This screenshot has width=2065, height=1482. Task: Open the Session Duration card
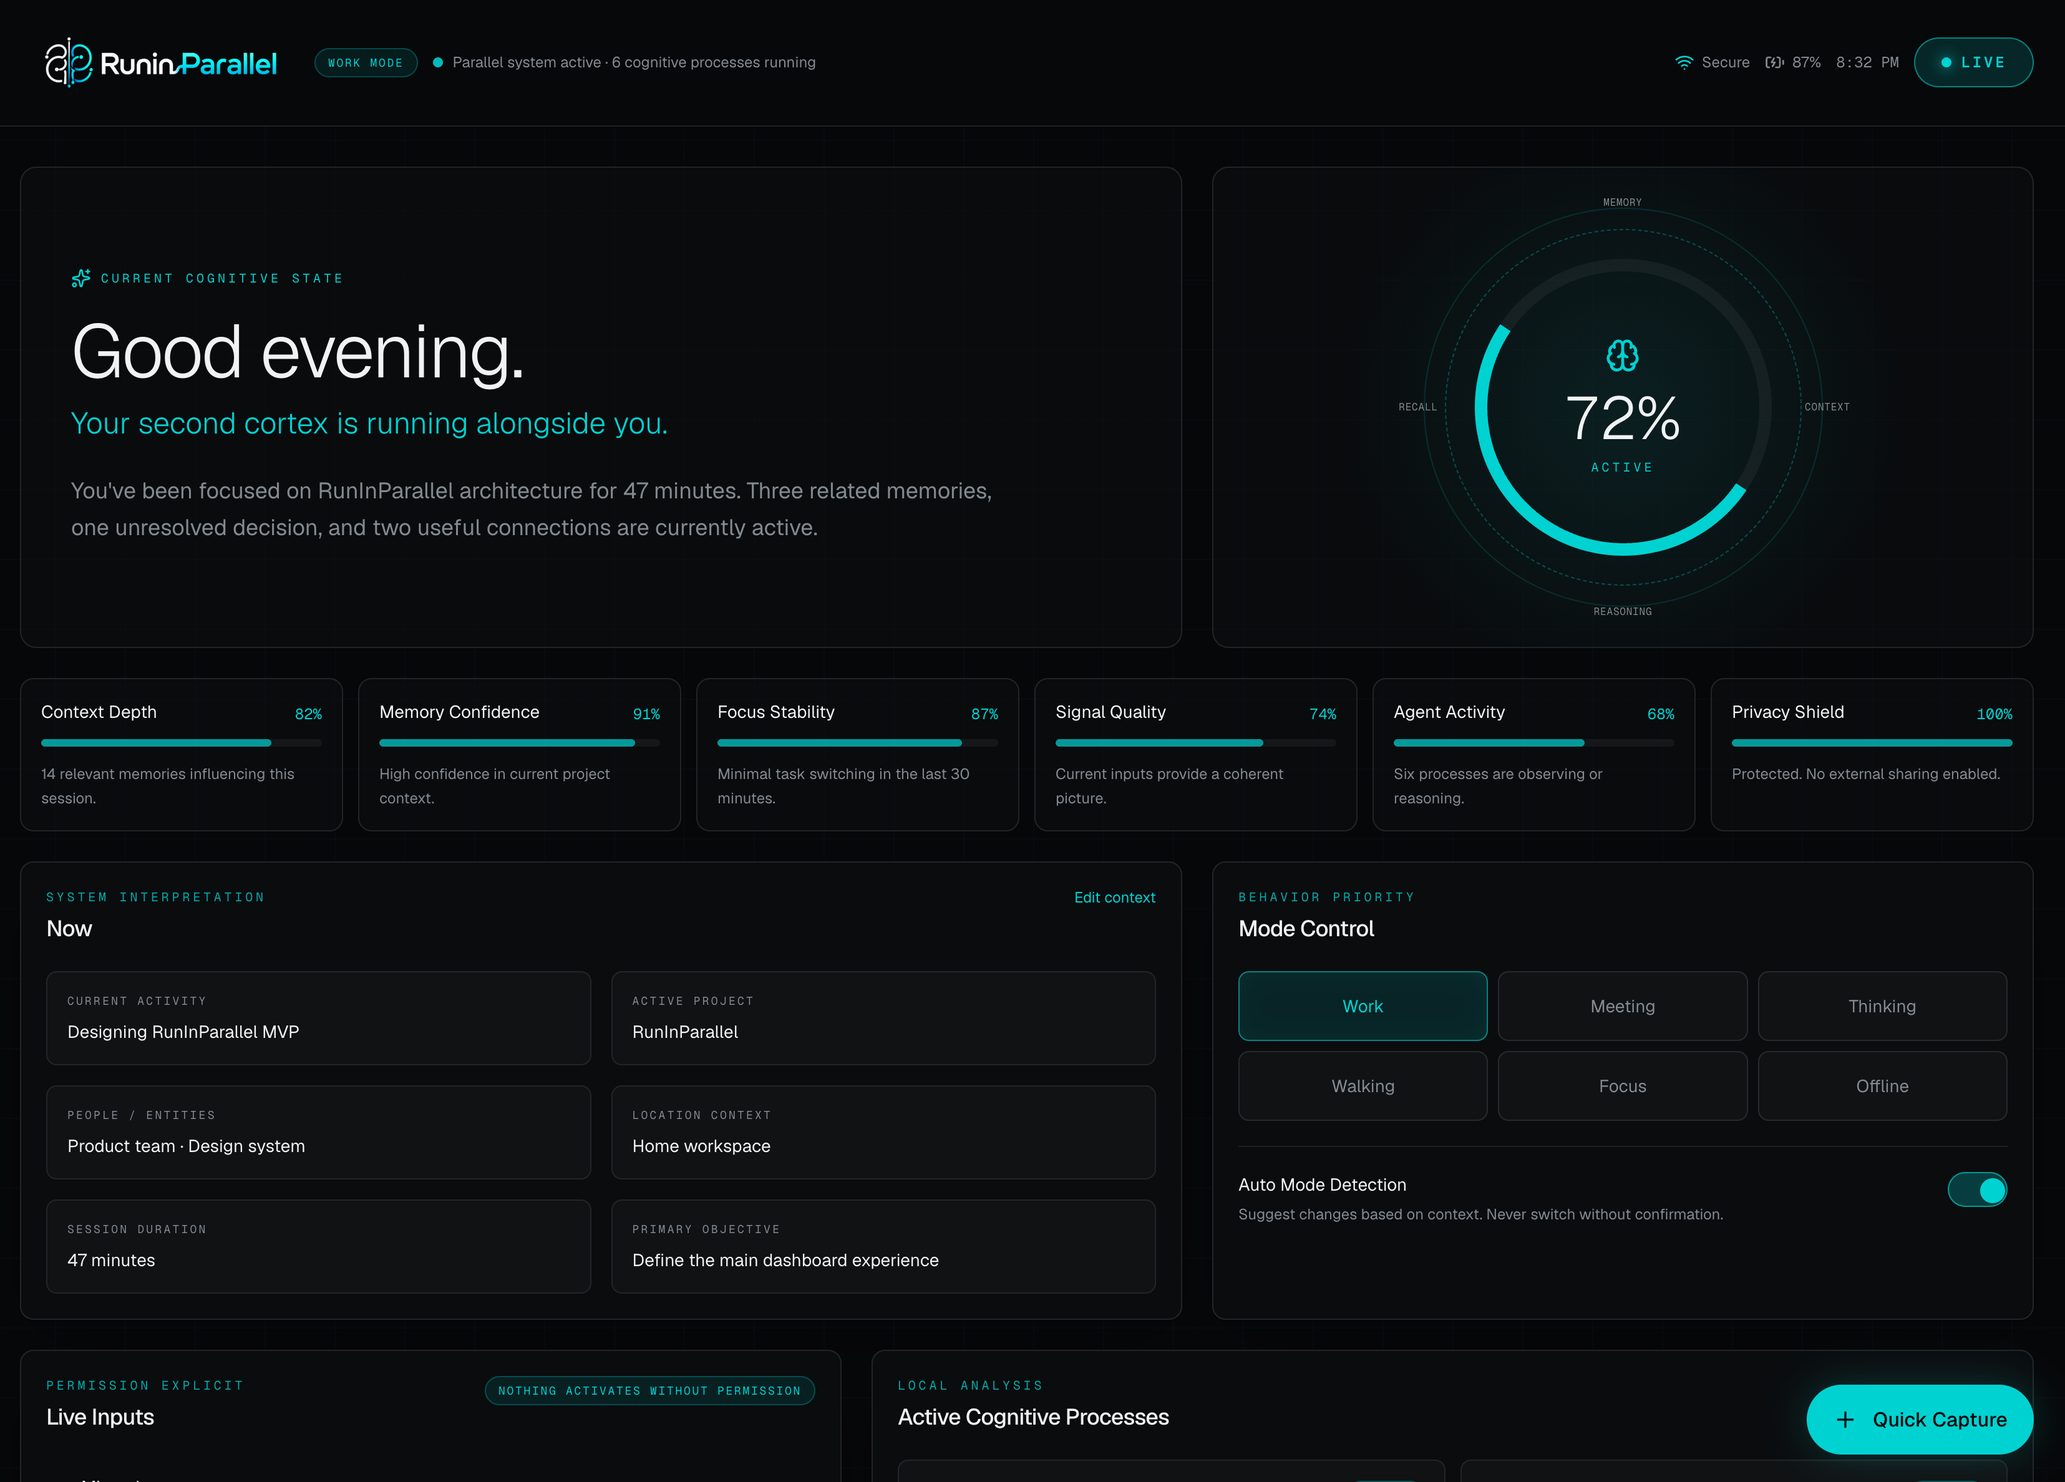click(319, 1246)
